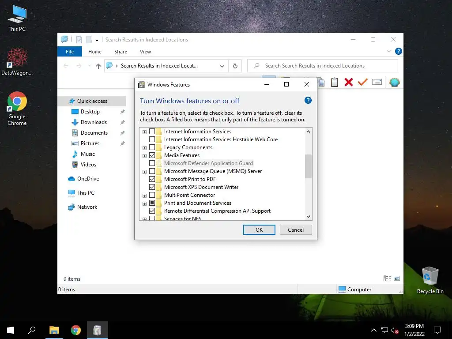Click the network icon in system tray
Image resolution: width=452 pixels, height=339 pixels.
click(384, 330)
